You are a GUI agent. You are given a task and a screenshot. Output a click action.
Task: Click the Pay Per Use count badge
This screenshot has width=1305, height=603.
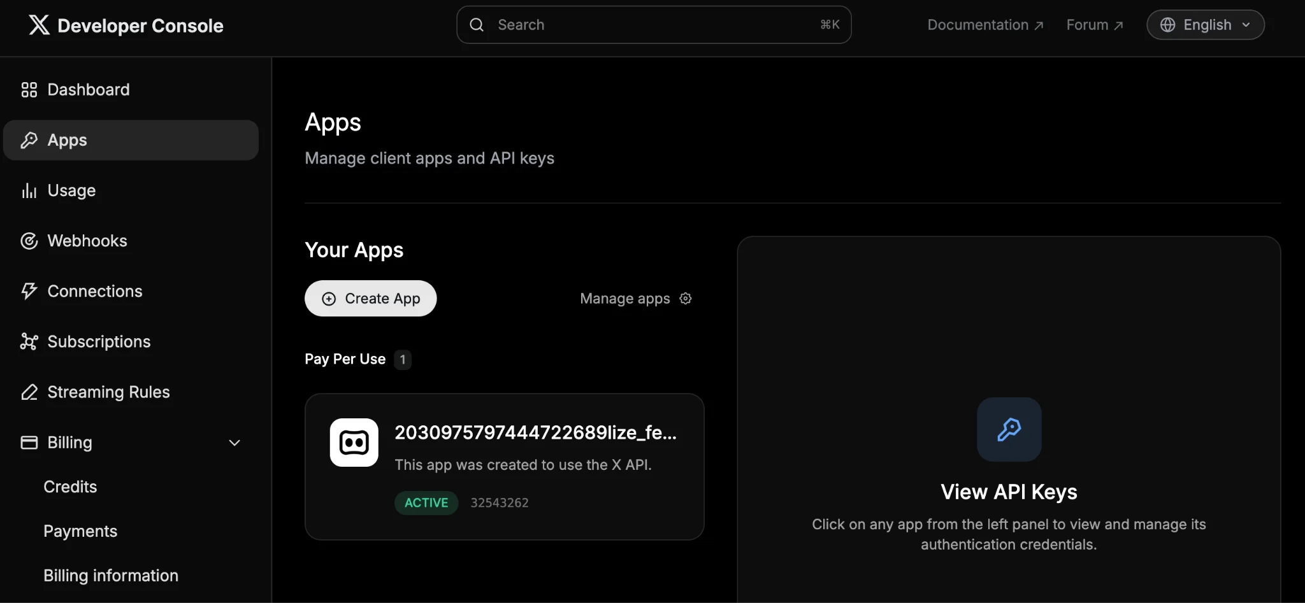coord(403,360)
